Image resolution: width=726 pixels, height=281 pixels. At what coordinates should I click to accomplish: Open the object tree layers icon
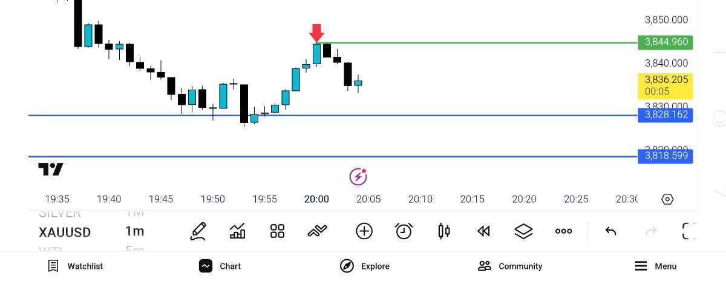523,231
